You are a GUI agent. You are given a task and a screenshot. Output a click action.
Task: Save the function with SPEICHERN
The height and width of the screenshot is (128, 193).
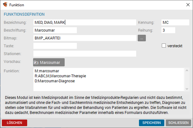(x=151, y=123)
